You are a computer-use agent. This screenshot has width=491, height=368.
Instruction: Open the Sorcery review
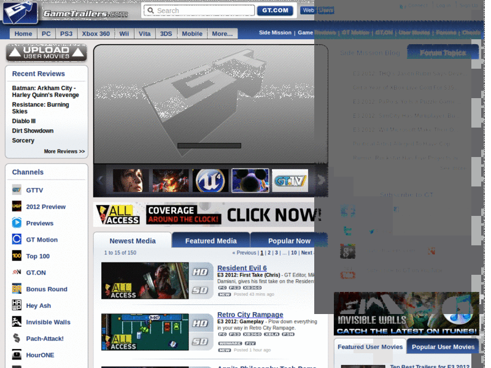coord(23,140)
